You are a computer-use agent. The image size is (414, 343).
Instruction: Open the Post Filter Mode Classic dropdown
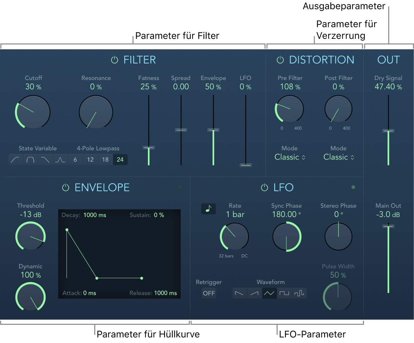[x=339, y=157]
